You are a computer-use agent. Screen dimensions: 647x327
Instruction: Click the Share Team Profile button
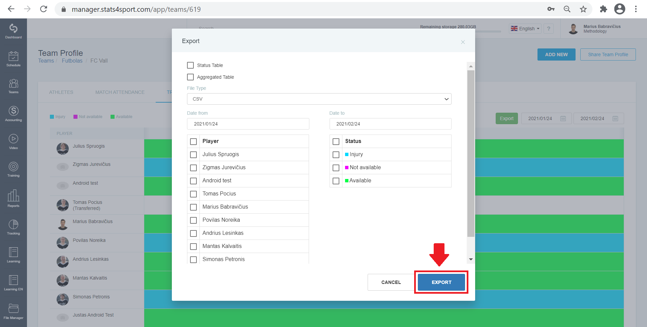pos(608,54)
